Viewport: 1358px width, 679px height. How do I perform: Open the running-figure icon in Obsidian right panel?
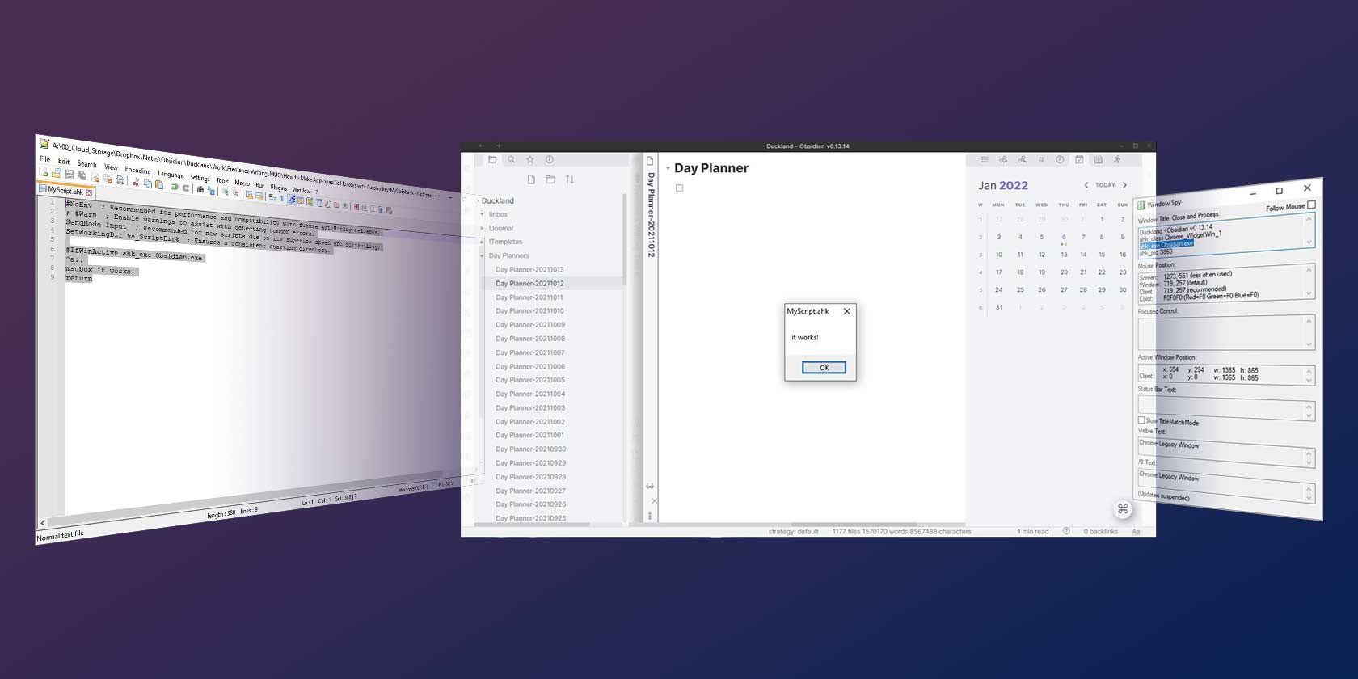pos(1117,160)
